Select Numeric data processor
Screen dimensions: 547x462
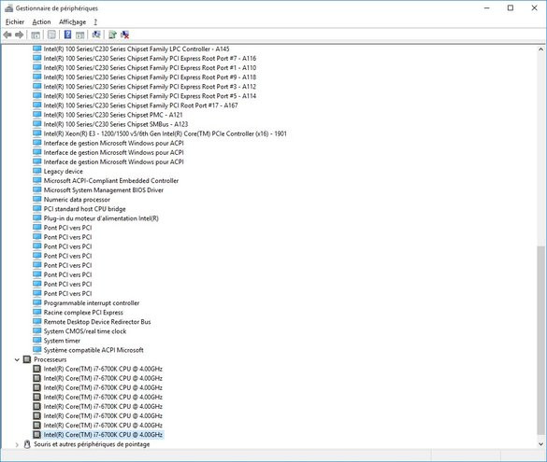(77, 200)
